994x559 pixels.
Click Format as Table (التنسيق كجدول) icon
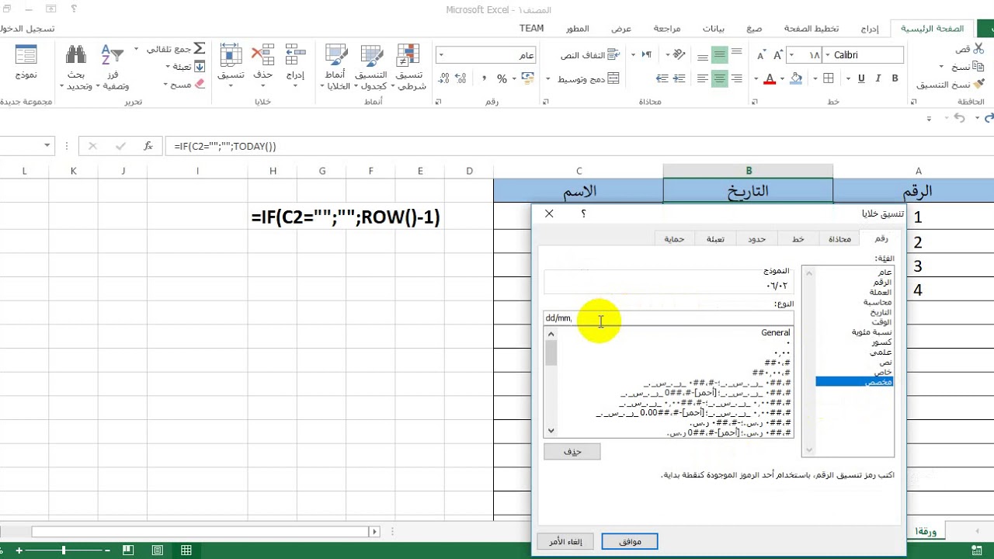coord(371,55)
